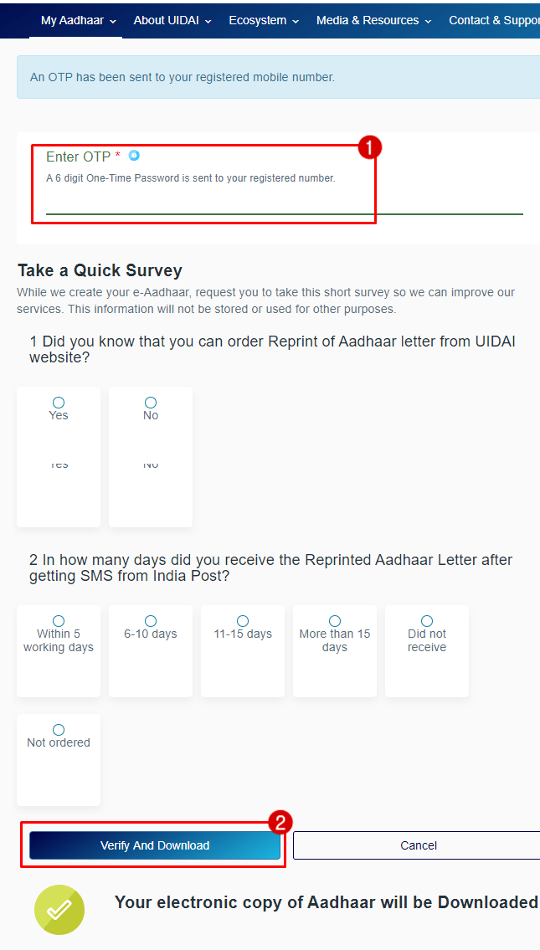Expand the About UIDAI dropdown
540x950 pixels.
[172, 20]
